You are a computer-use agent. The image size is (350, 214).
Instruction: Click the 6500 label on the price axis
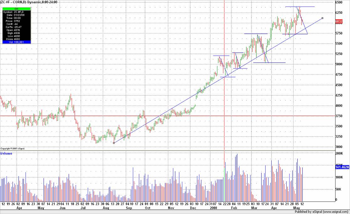[339, 2]
